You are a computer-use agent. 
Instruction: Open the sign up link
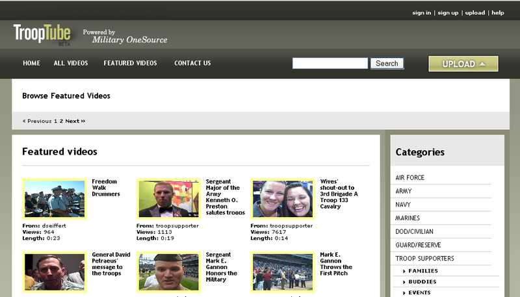pos(448,12)
